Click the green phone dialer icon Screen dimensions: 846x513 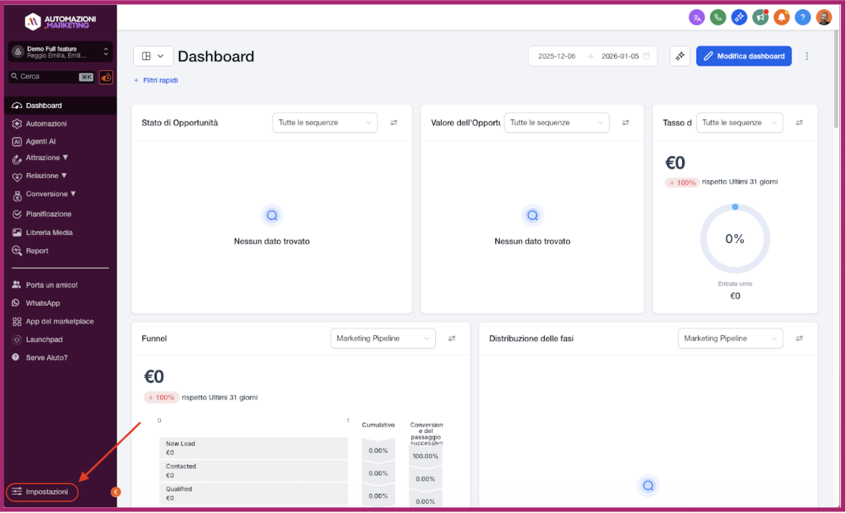coord(718,18)
